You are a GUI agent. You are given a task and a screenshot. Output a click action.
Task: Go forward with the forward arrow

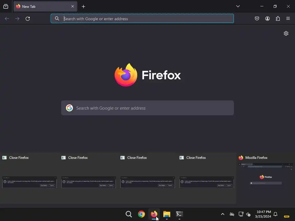point(17,19)
